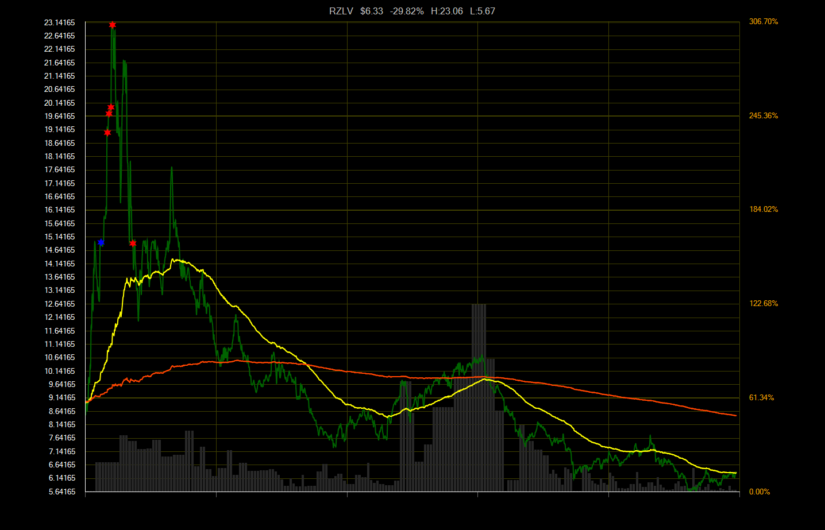The height and width of the screenshot is (530, 825).
Task: Click the blue star marker on the chart
Action: [x=101, y=242]
